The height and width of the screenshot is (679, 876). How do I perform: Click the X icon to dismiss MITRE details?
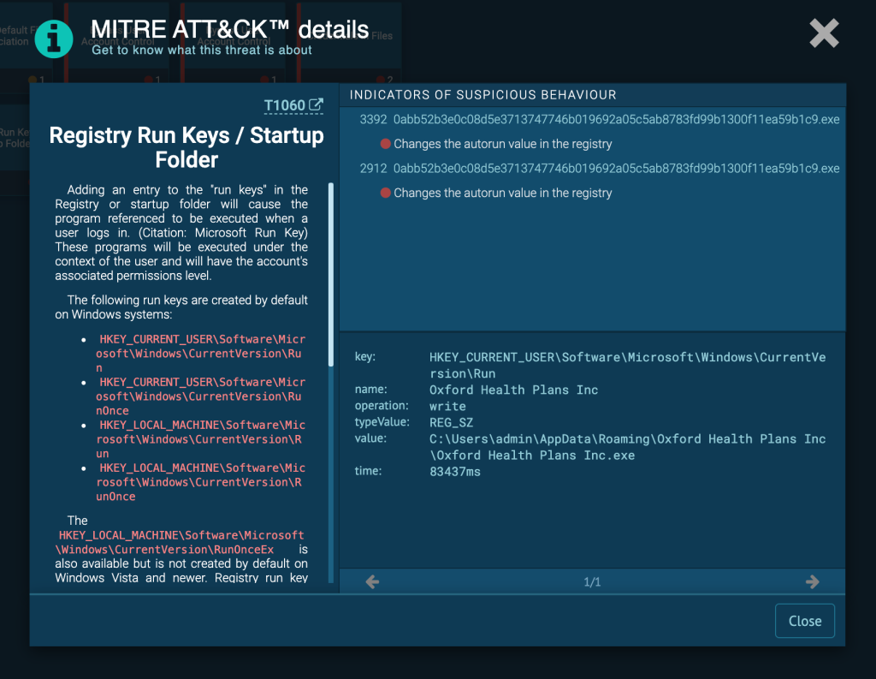(823, 33)
